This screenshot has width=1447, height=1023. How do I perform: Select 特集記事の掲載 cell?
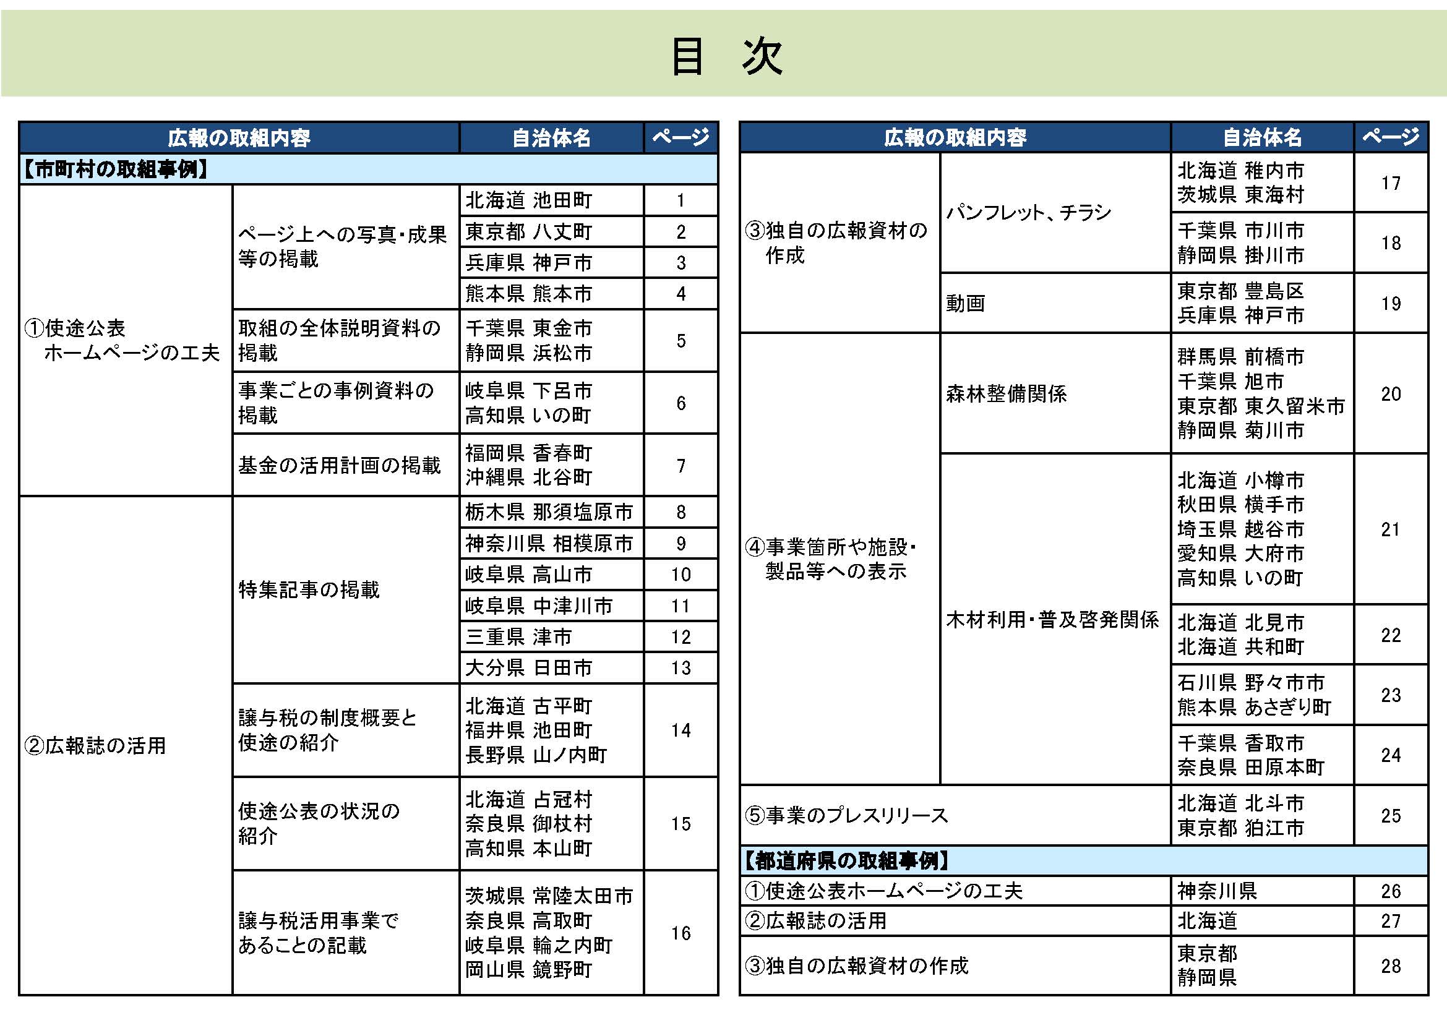[346, 589]
